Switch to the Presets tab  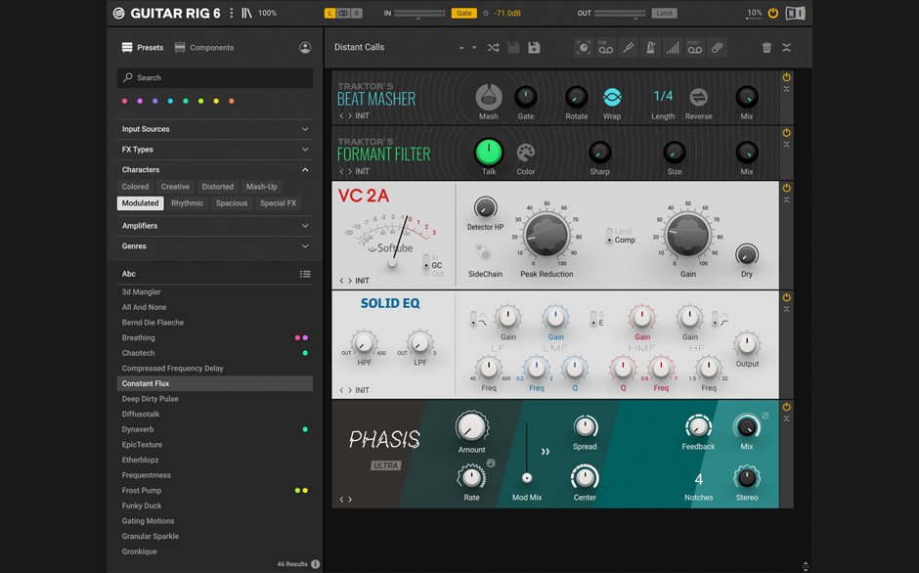tap(143, 48)
